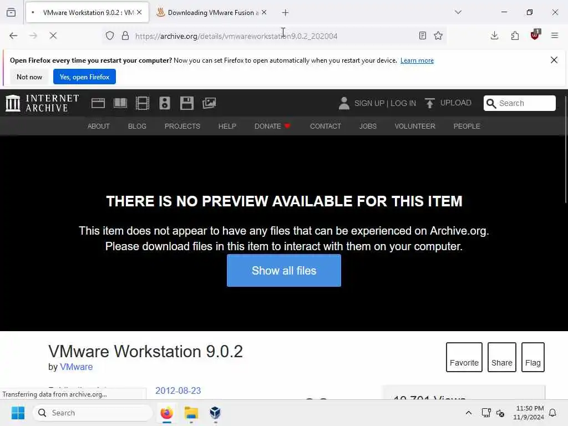Viewport: 568px width, 426px height.
Task: Click the search magnifier icon in Archive
Action: click(x=491, y=103)
